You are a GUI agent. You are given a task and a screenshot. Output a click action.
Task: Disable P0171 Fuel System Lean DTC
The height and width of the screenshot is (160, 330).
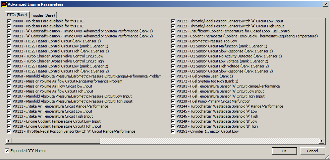coord(173,76)
